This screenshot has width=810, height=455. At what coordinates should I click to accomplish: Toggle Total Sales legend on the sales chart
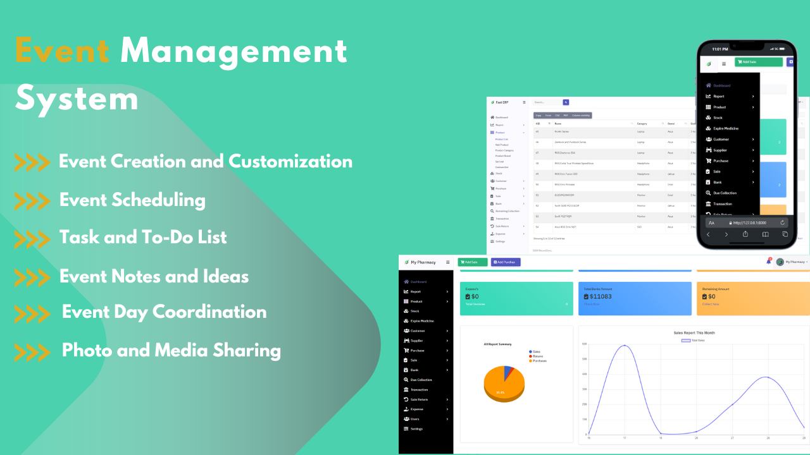coord(692,340)
